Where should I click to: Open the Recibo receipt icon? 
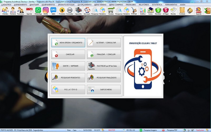click(173, 11)
